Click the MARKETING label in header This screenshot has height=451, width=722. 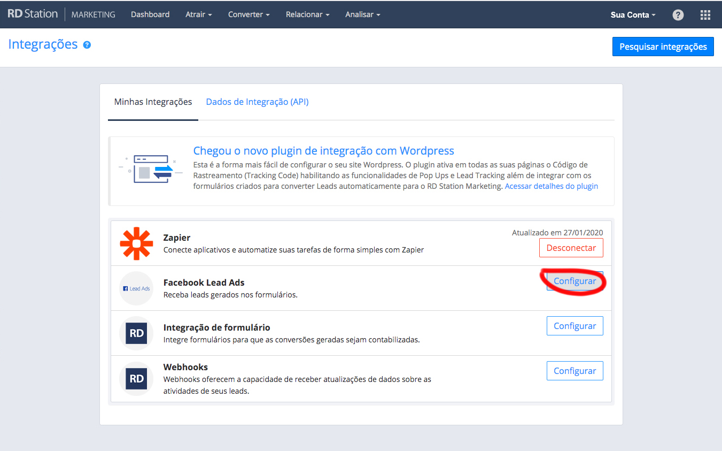[x=93, y=14]
